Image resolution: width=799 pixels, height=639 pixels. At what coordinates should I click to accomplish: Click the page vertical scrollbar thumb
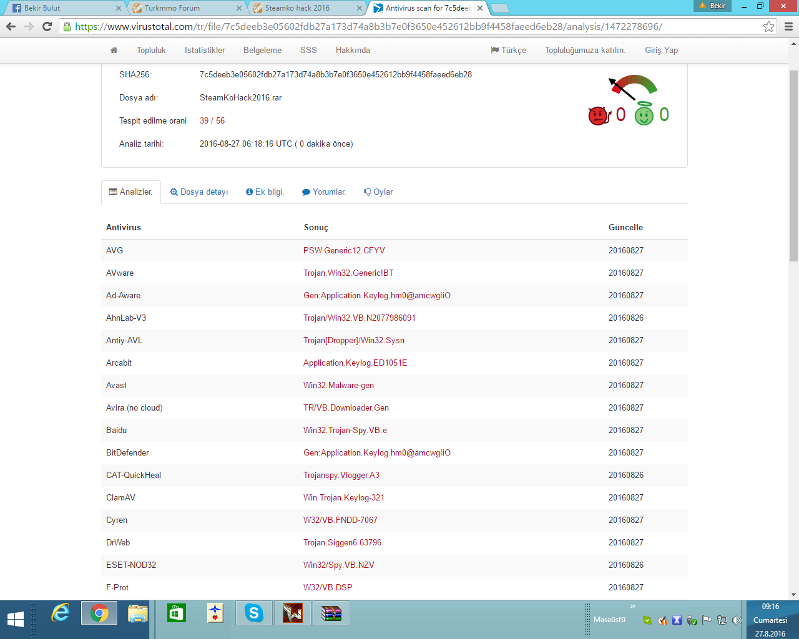794,165
